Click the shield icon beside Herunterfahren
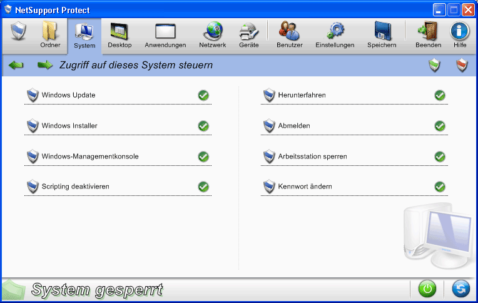Image resolution: width=478 pixels, height=303 pixels. 269,95
